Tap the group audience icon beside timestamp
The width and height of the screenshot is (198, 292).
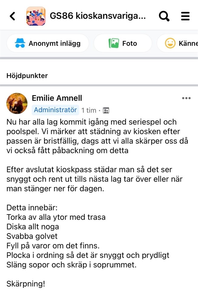[x=106, y=110]
